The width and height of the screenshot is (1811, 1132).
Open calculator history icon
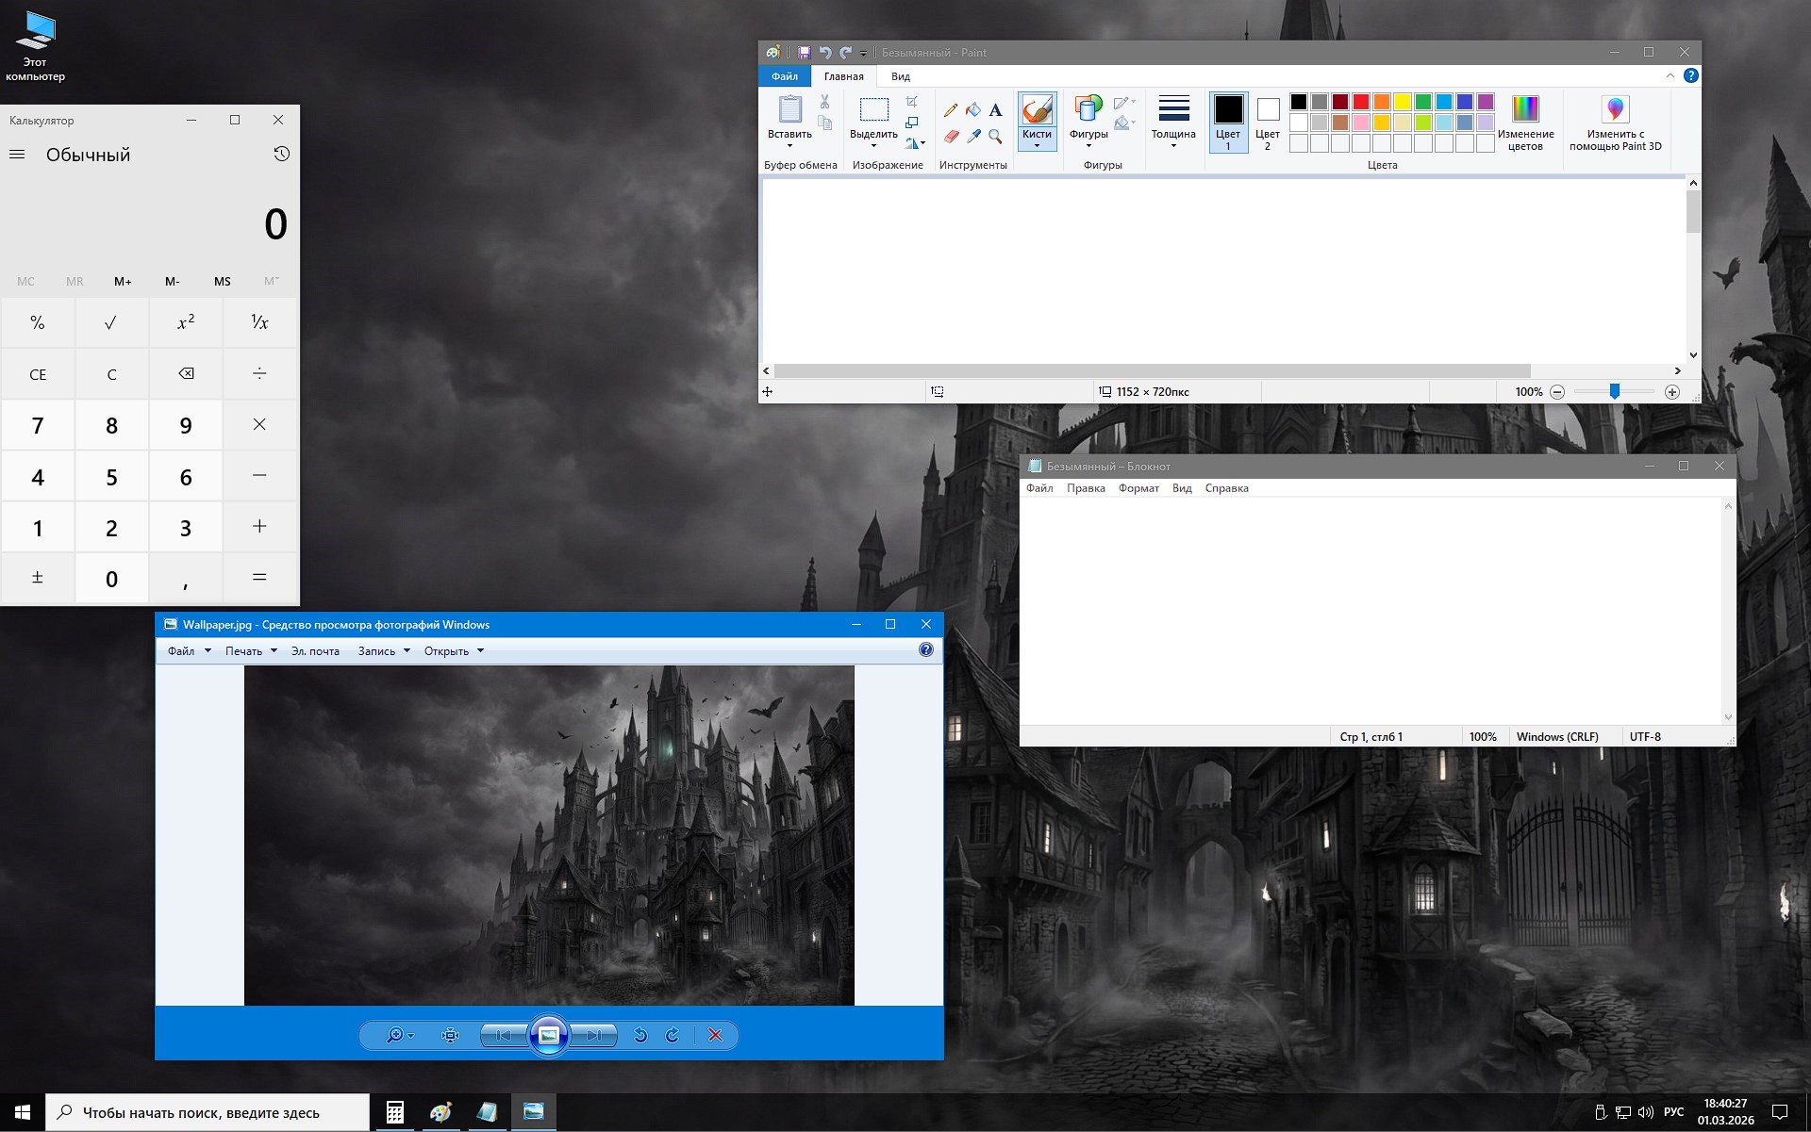[281, 154]
